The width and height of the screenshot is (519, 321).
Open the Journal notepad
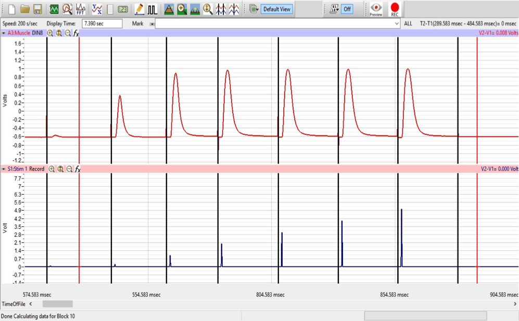(x=110, y=9)
